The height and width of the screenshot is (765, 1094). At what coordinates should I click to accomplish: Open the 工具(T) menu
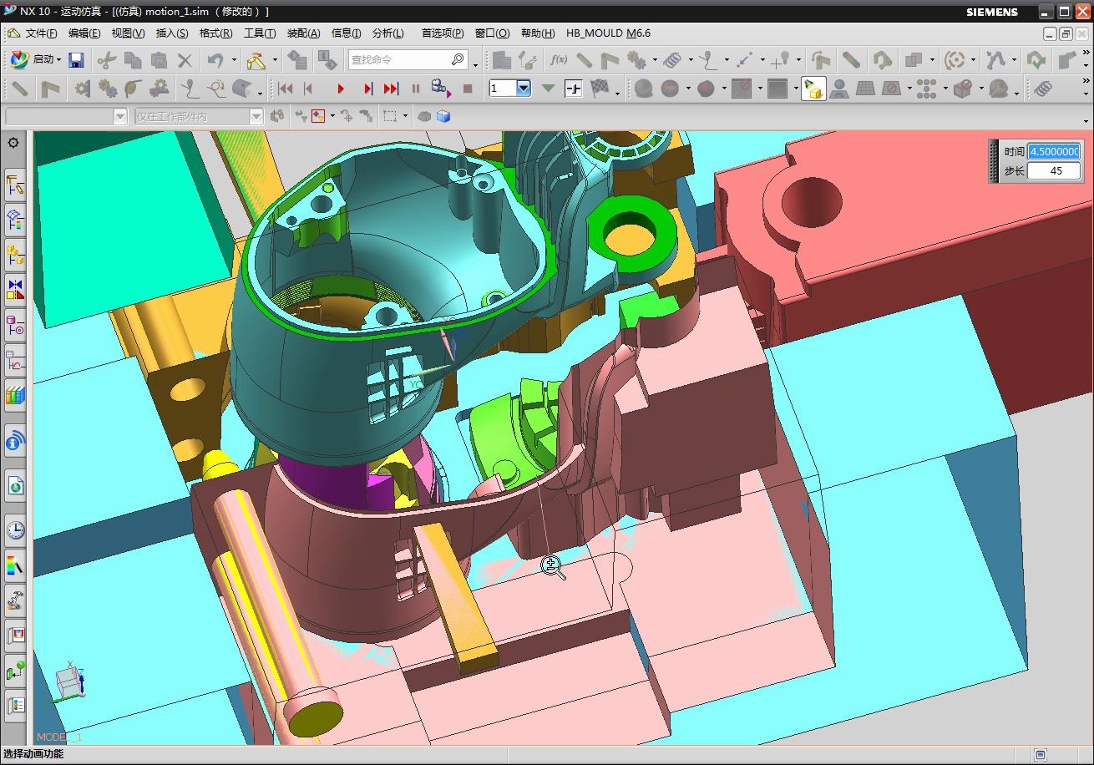point(260,33)
